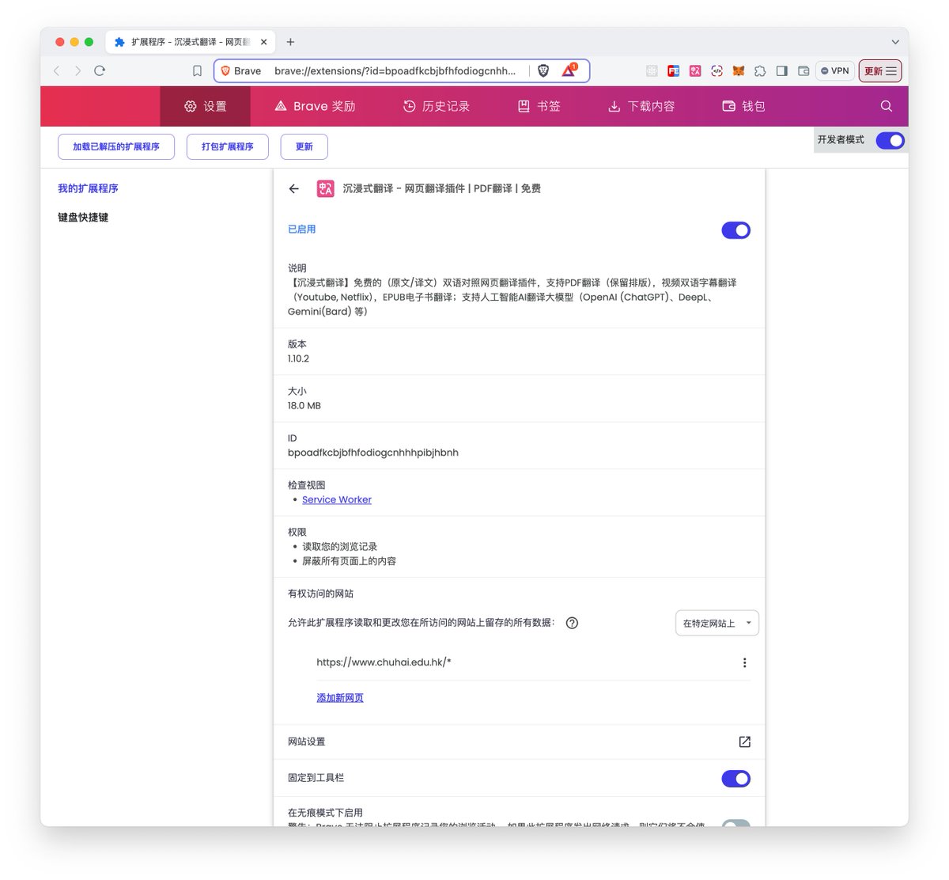Image resolution: width=949 pixels, height=880 pixels.
Task: Disable the extension with 已启用 switch
Action: coord(735,230)
